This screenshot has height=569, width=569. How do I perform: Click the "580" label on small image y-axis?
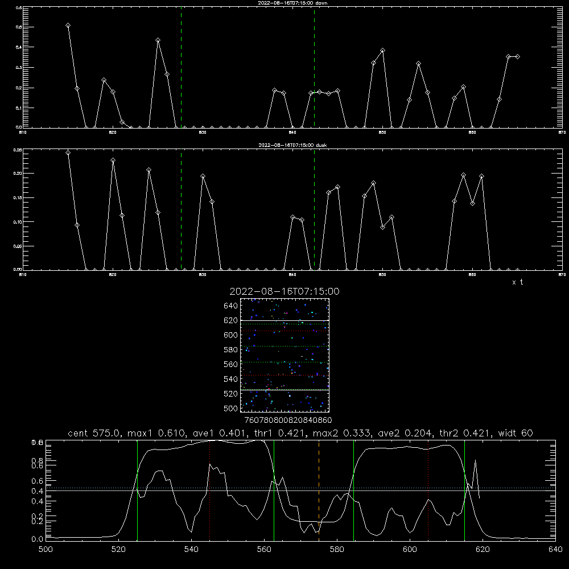coord(231,350)
